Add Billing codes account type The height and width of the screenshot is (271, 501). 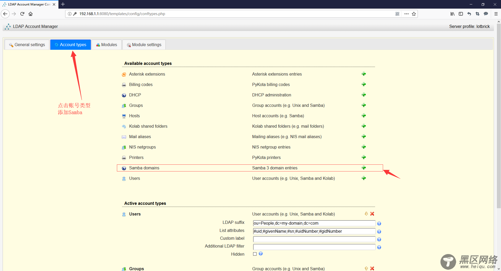point(364,84)
